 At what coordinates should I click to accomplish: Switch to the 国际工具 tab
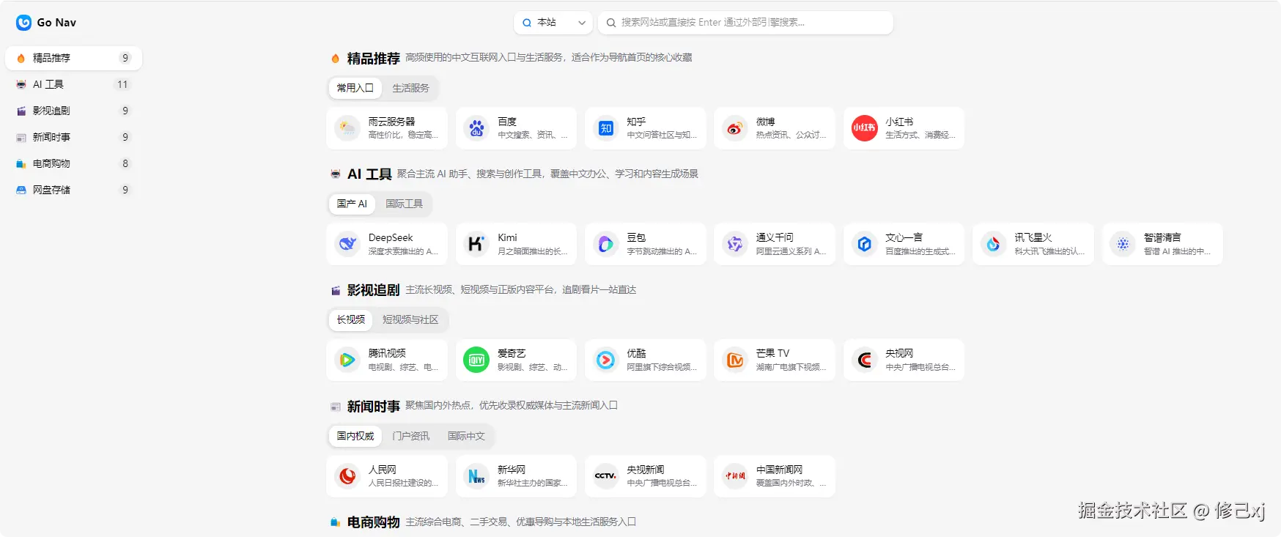click(404, 204)
